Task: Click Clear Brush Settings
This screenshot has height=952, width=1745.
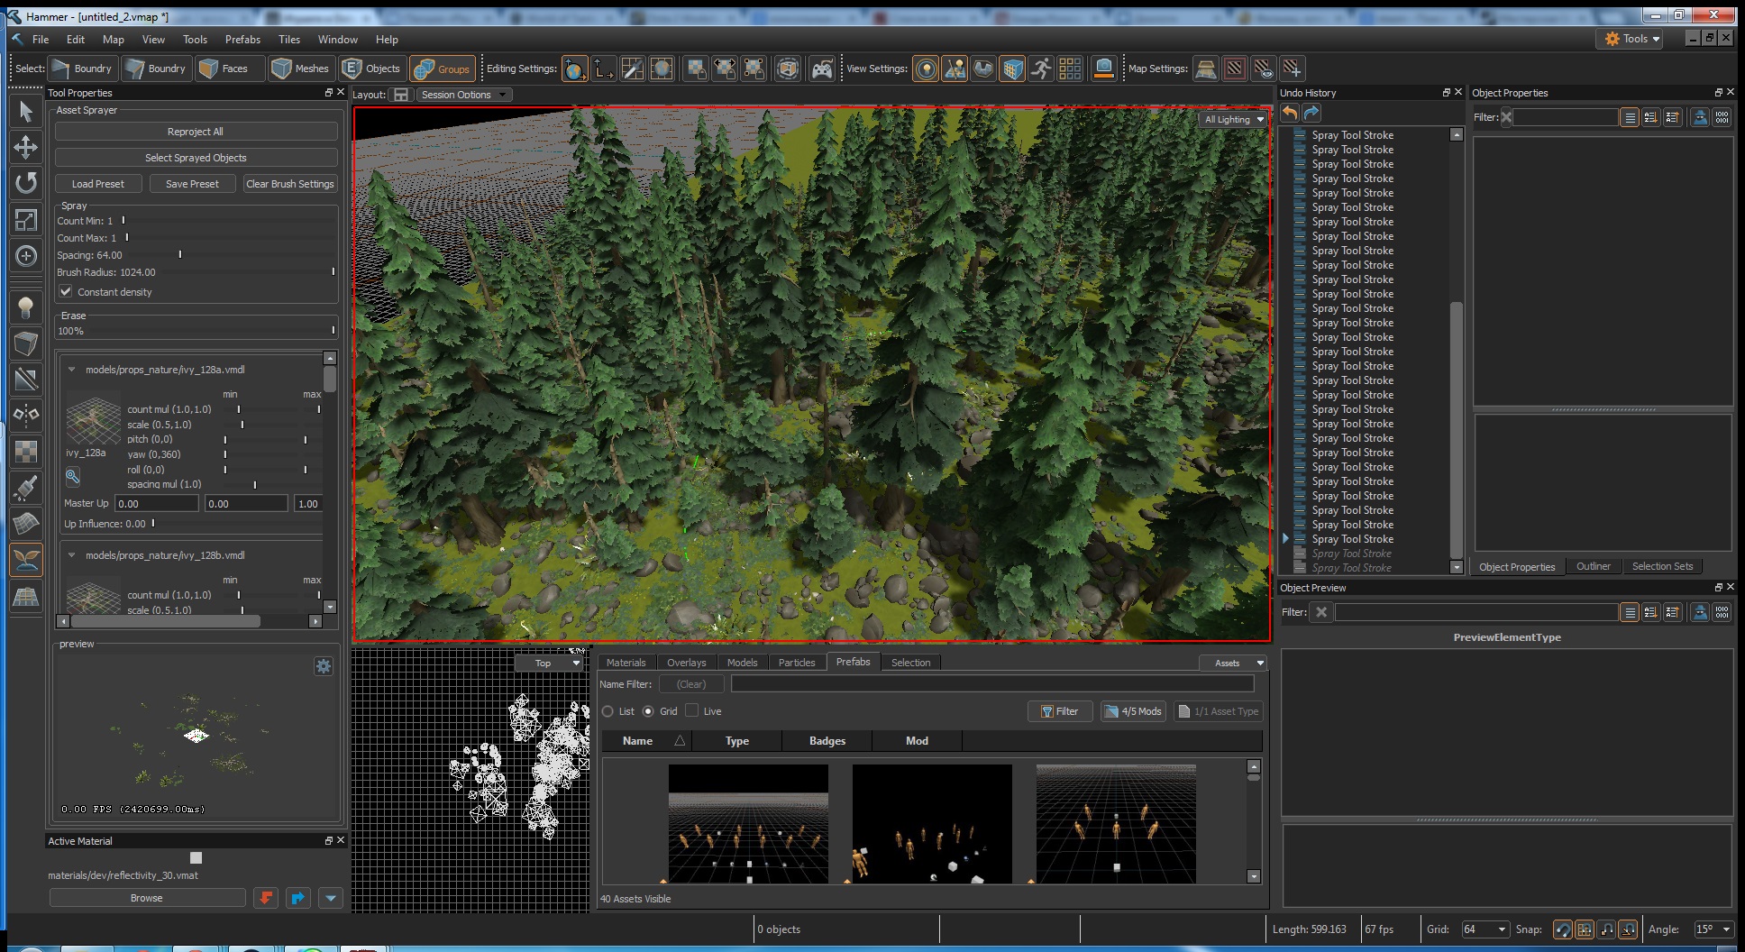Action: 290,184
